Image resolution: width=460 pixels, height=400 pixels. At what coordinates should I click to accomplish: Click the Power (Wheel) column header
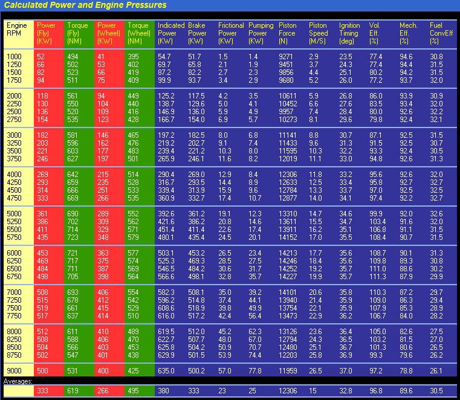point(108,33)
